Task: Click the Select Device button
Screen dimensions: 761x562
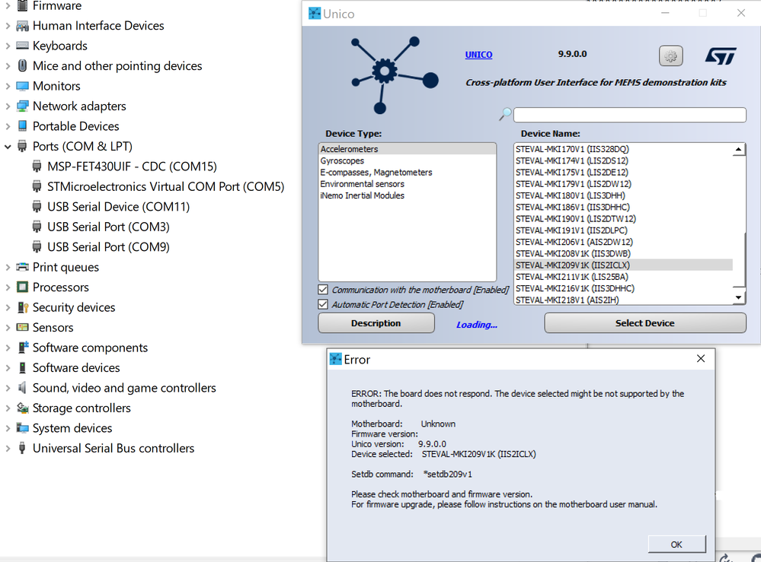Action: [x=645, y=323]
